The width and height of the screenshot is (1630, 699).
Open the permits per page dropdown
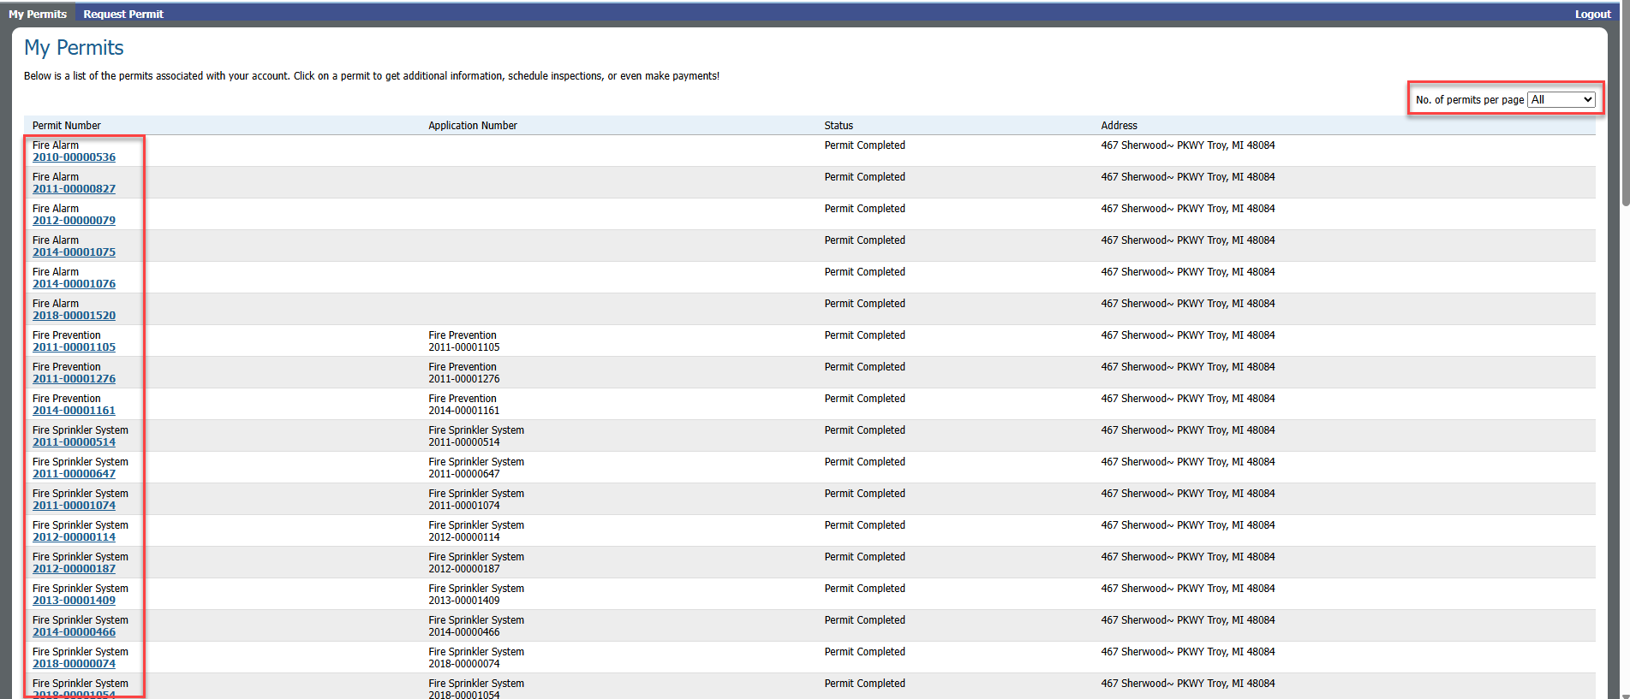click(1561, 100)
